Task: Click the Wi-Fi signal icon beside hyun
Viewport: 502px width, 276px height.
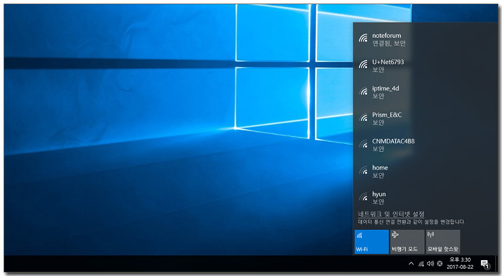Action: [x=363, y=197]
